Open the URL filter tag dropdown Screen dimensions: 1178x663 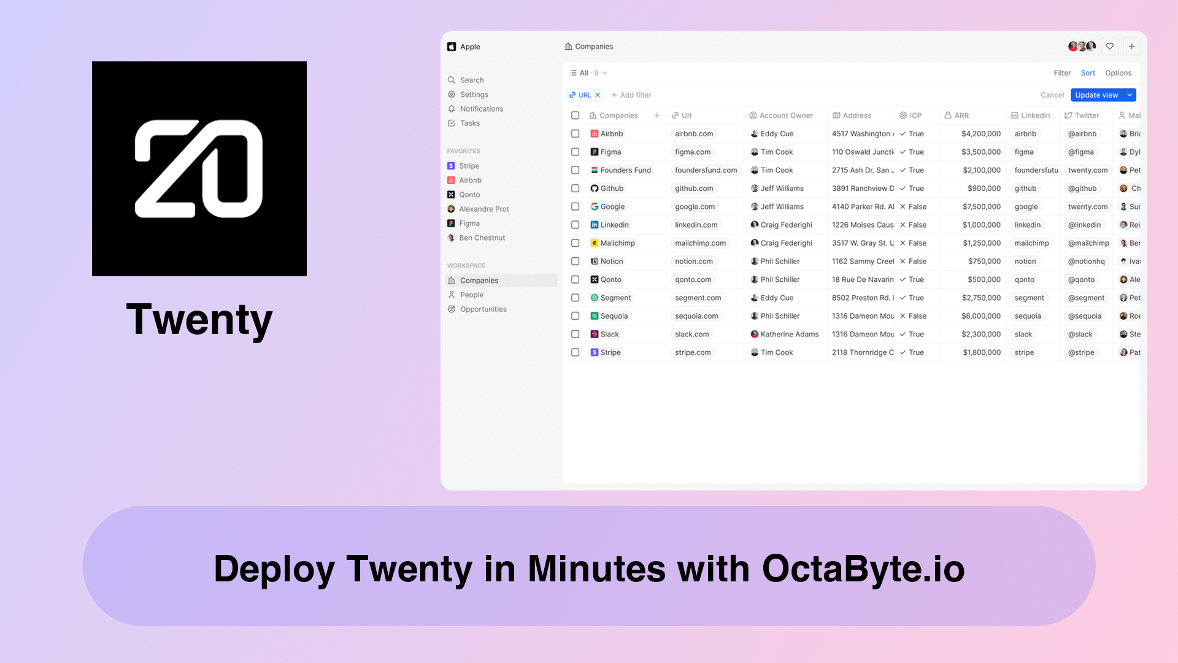pyautogui.click(x=581, y=95)
